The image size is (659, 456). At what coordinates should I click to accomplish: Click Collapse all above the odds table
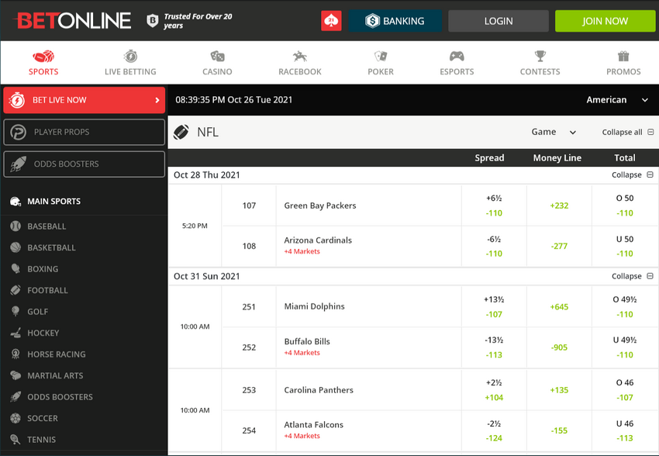tap(623, 132)
